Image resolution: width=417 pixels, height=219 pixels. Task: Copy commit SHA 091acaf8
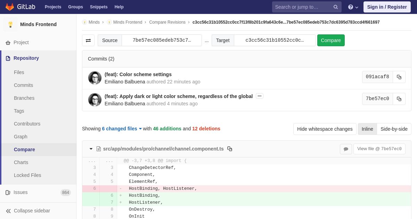(x=399, y=77)
